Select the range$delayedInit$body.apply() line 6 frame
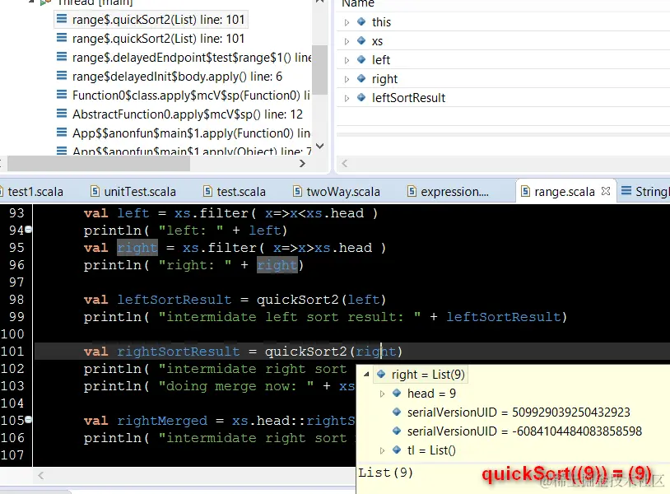The width and height of the screenshot is (670, 494). point(170,77)
